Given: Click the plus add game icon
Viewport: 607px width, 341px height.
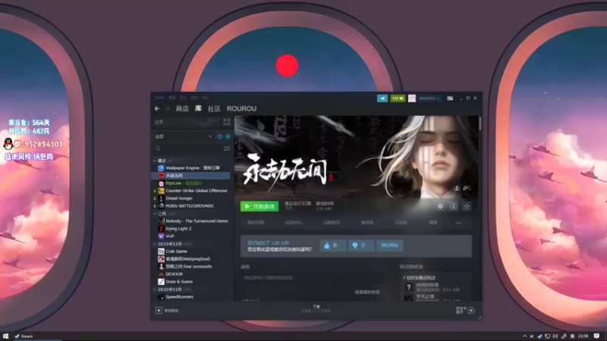Looking at the screenshot, I should 159,311.
